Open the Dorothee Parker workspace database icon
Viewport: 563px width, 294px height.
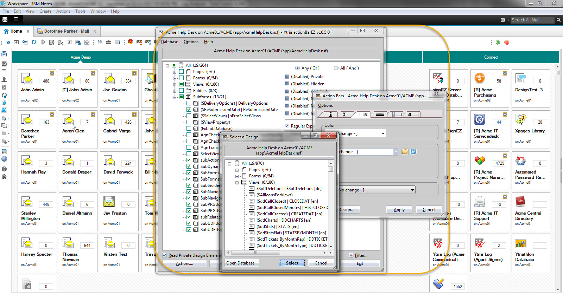tap(37, 129)
